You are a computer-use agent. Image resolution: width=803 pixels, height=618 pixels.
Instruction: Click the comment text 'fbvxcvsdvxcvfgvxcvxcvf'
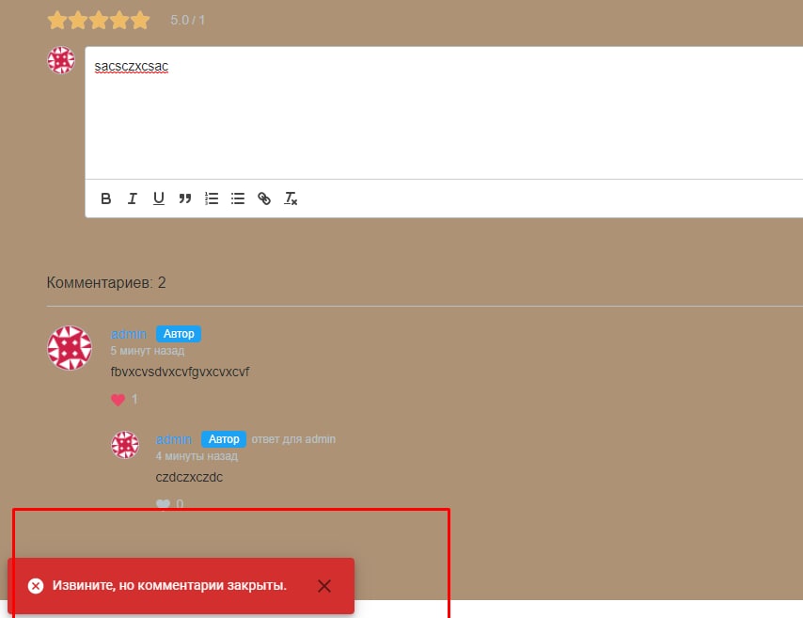[180, 372]
